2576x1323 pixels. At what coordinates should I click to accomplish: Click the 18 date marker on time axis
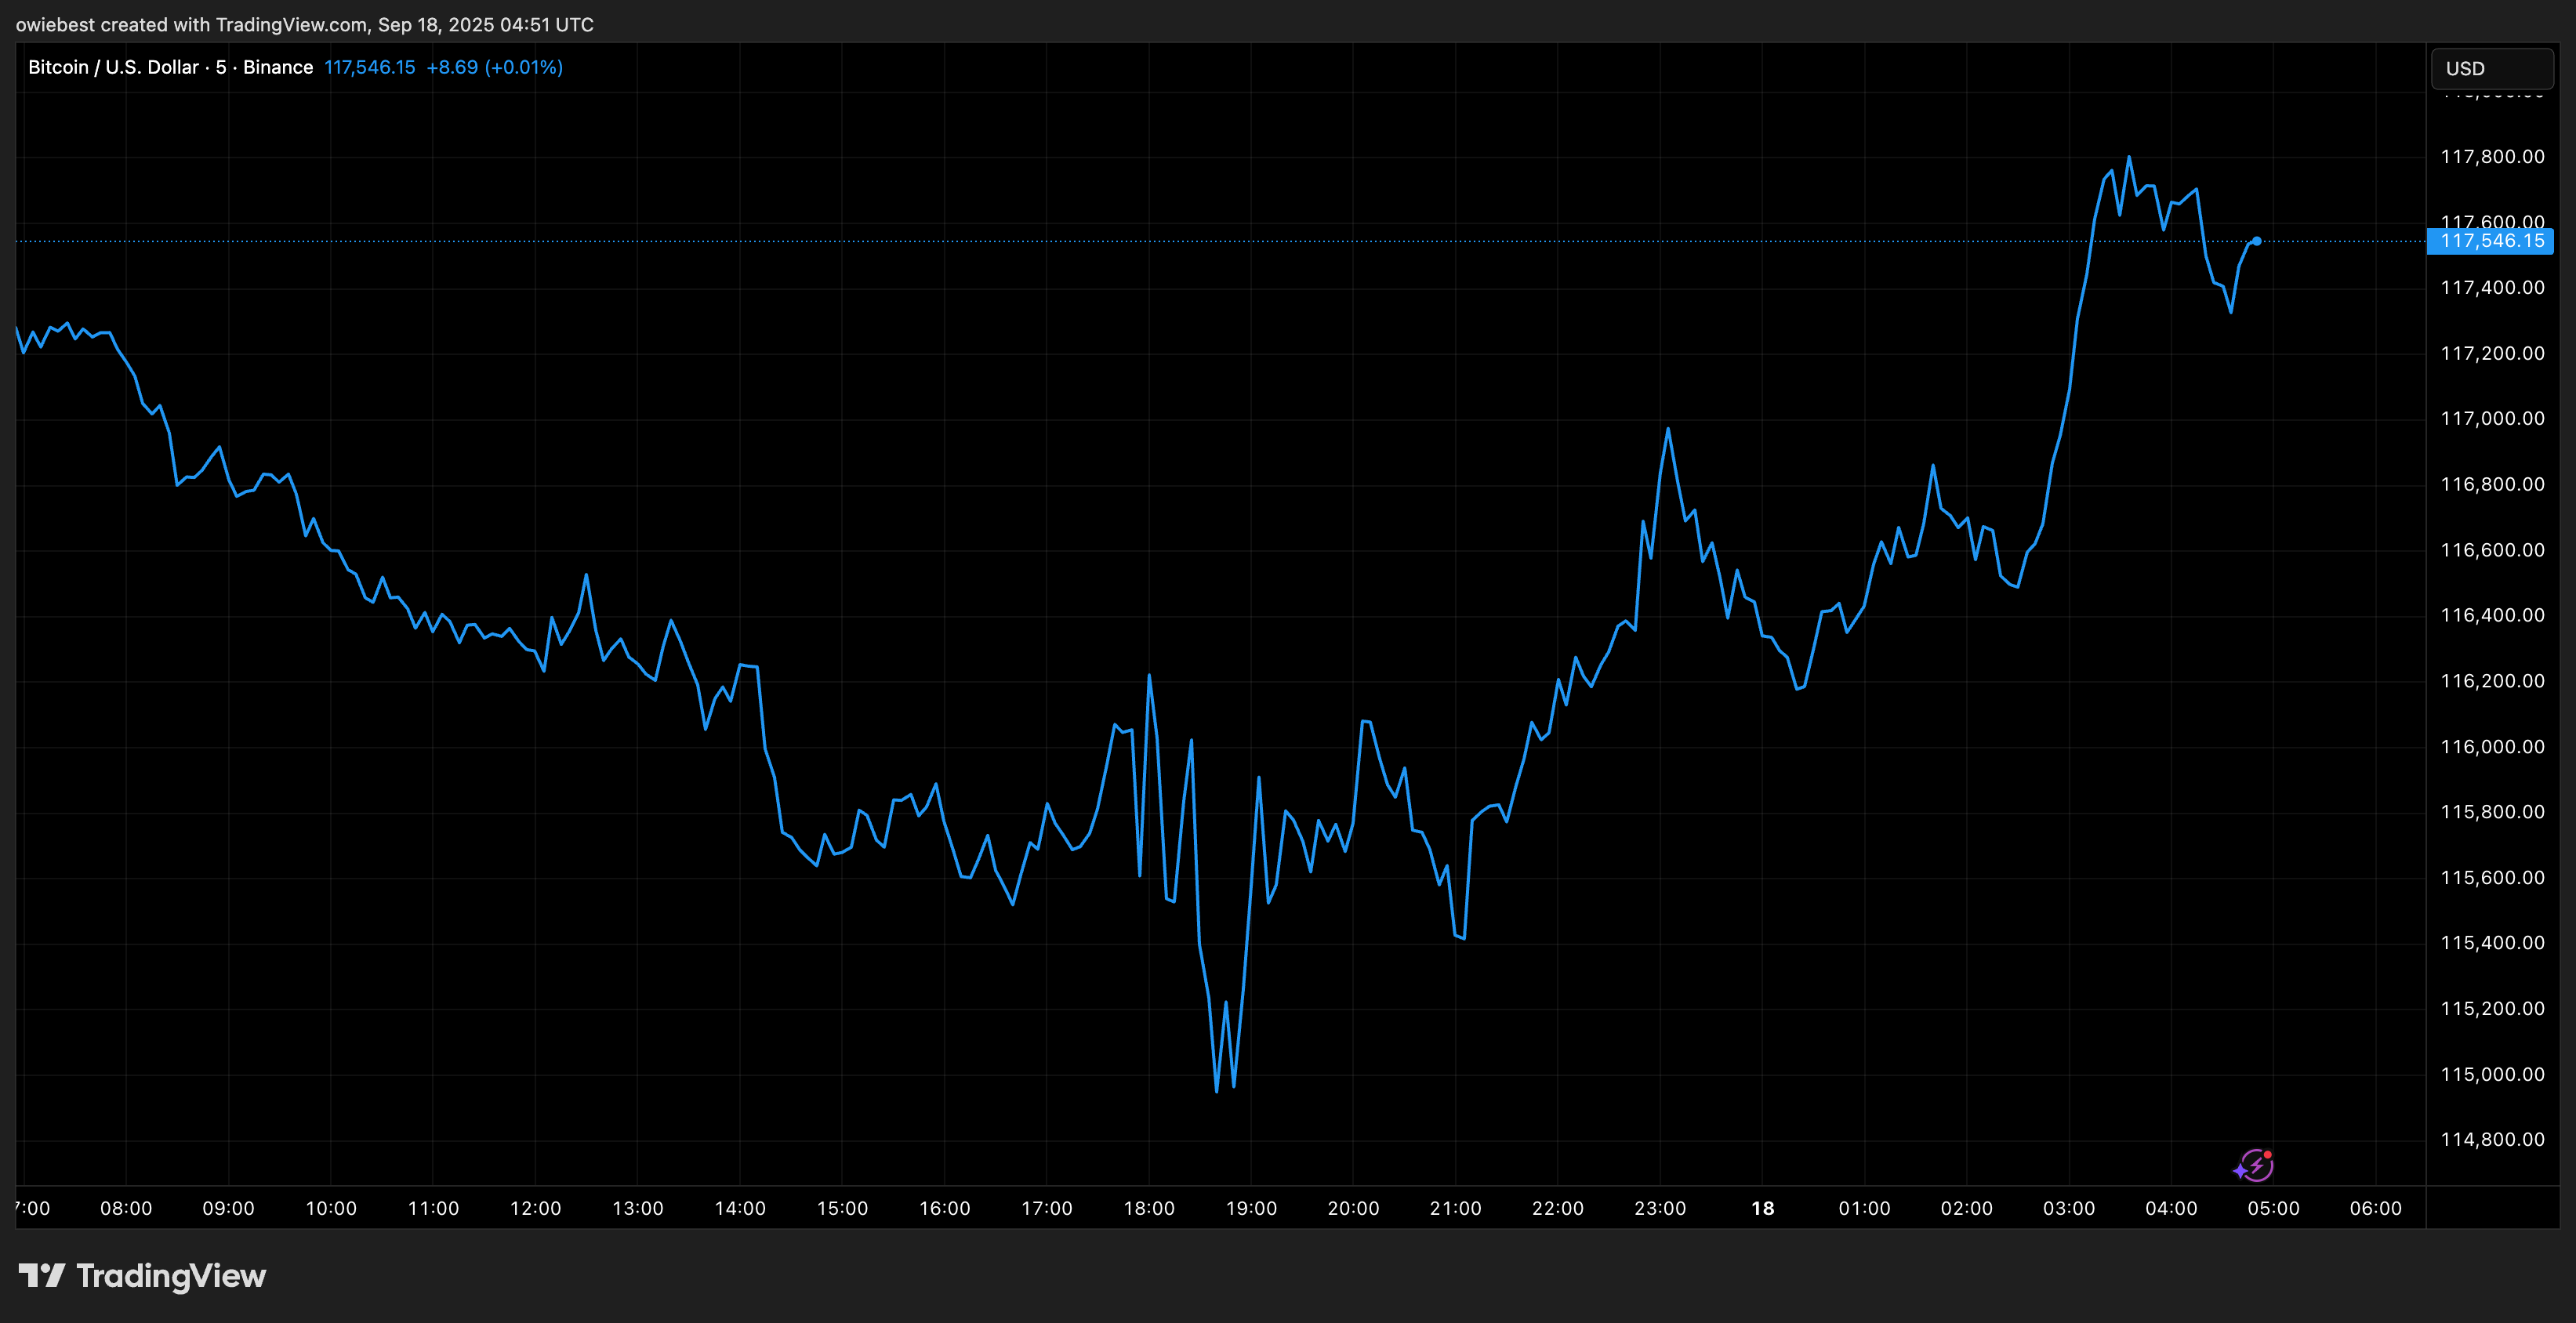pyautogui.click(x=1762, y=1208)
